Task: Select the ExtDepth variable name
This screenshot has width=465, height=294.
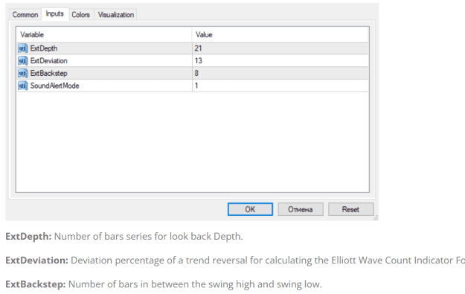Action: [44, 48]
